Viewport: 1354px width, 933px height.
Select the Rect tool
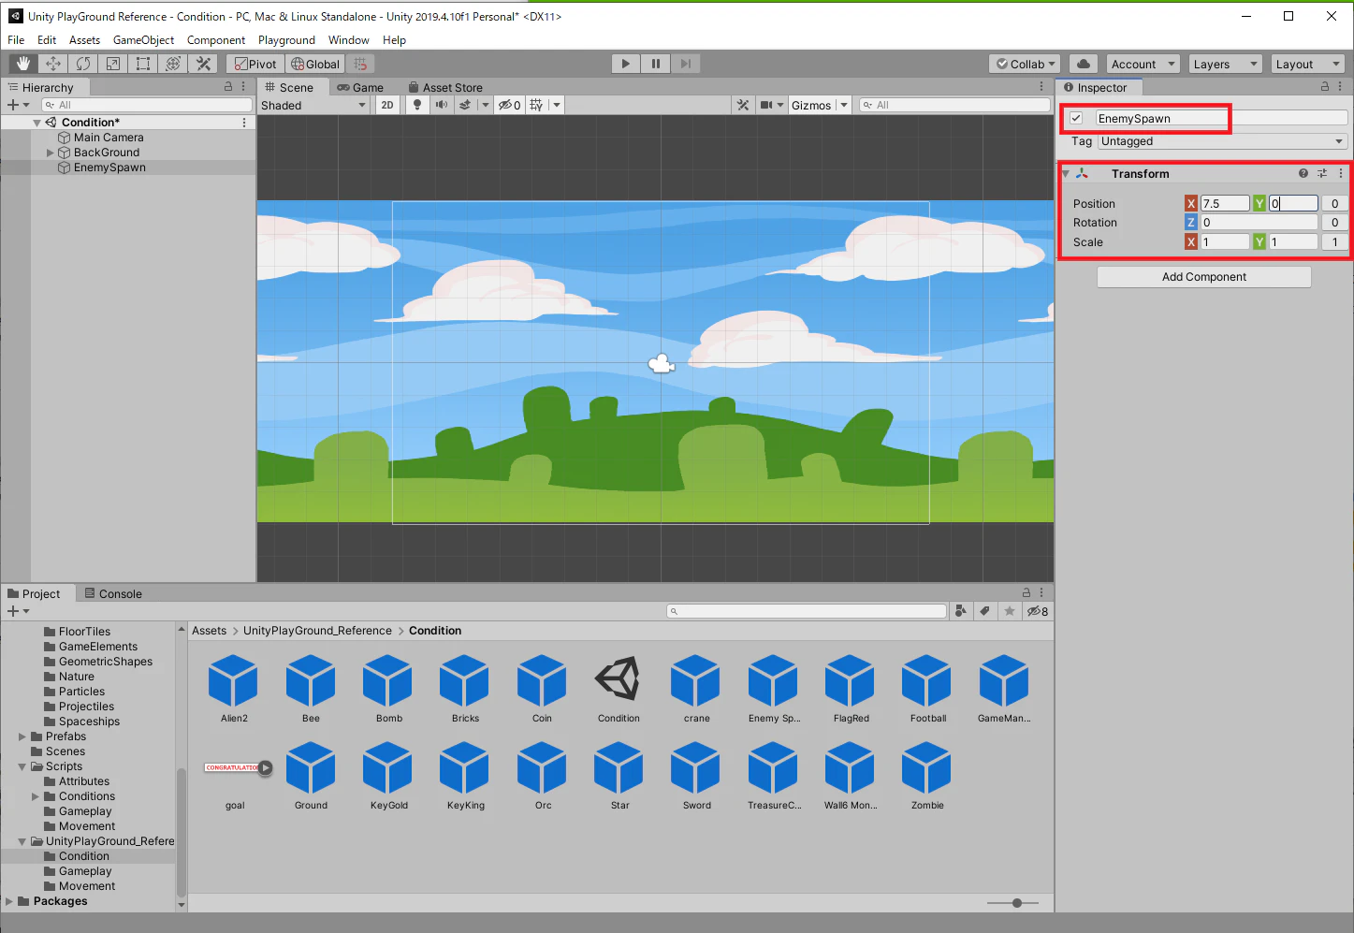(x=143, y=64)
